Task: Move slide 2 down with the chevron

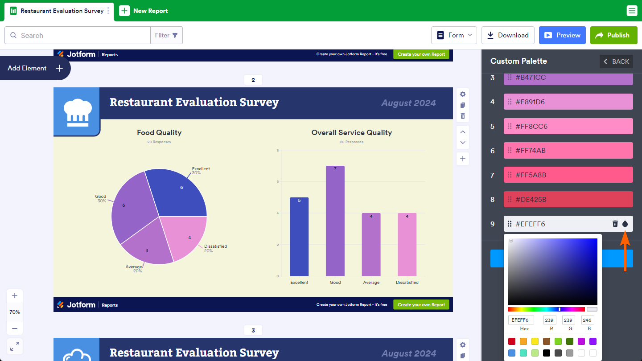Action: 463,143
